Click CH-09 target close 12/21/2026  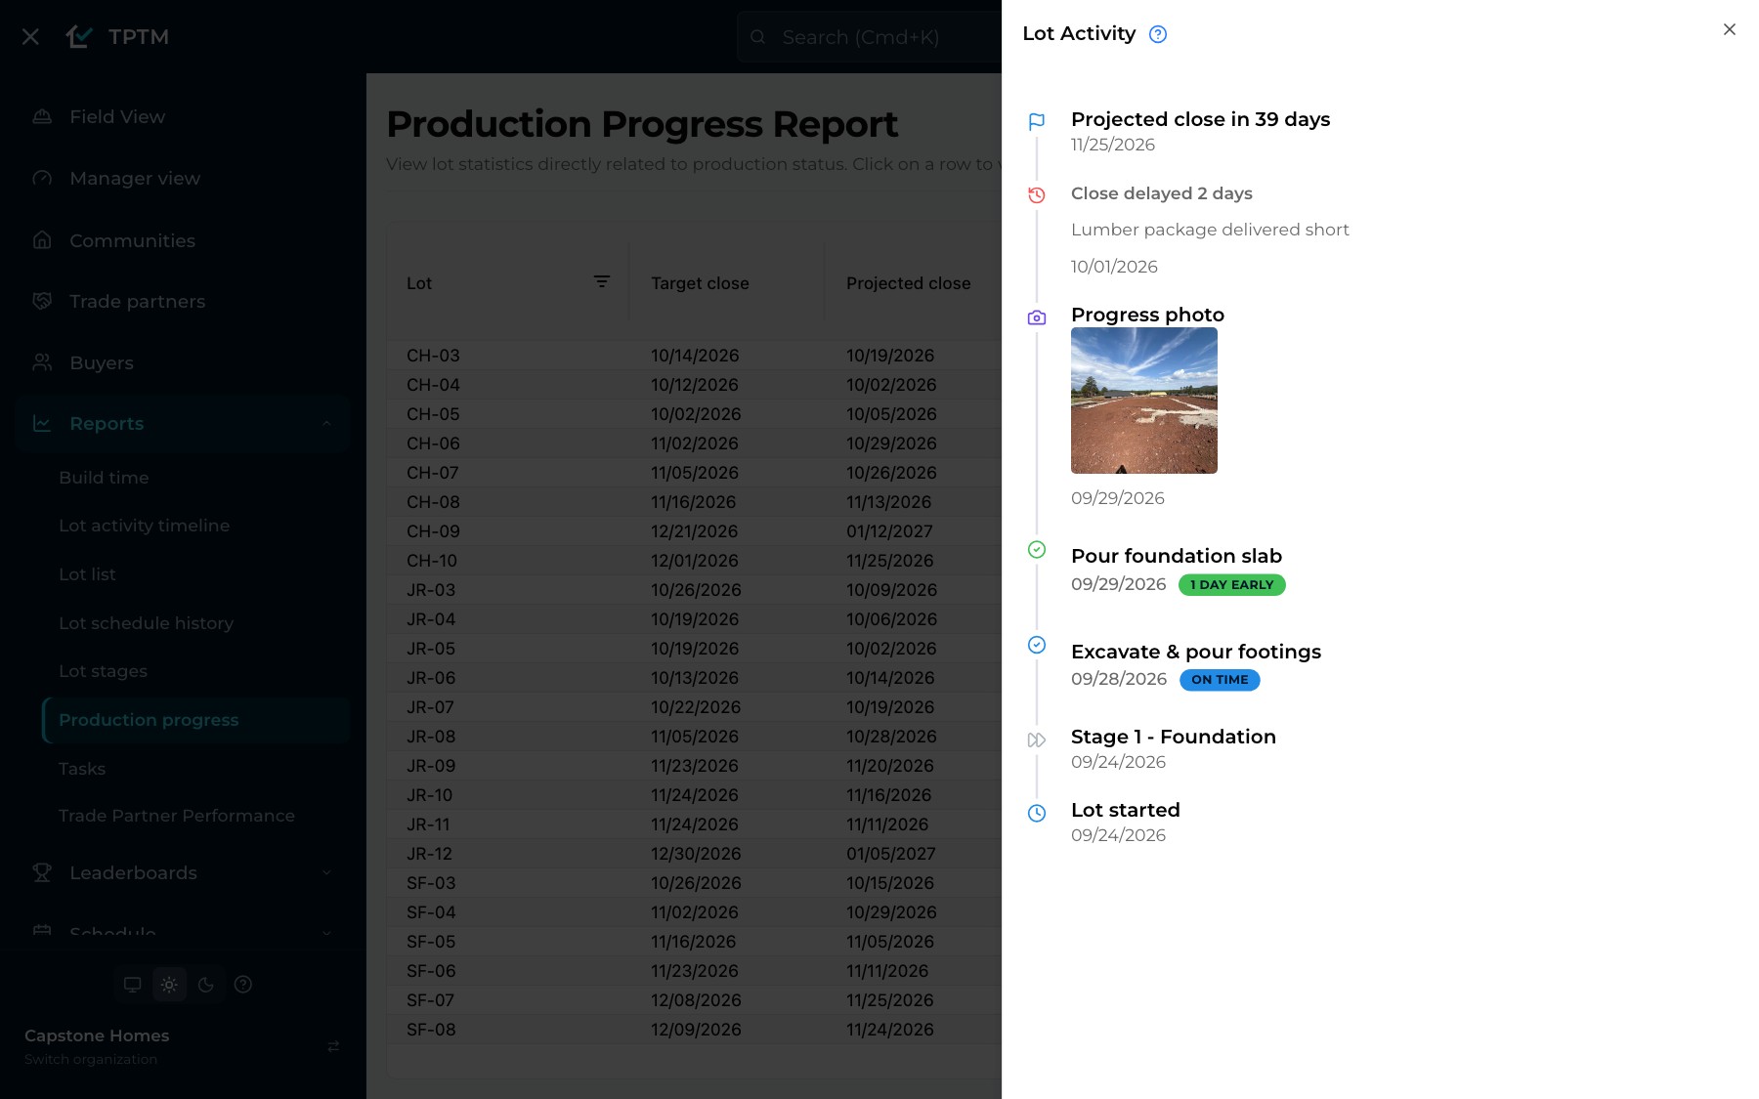(x=694, y=531)
